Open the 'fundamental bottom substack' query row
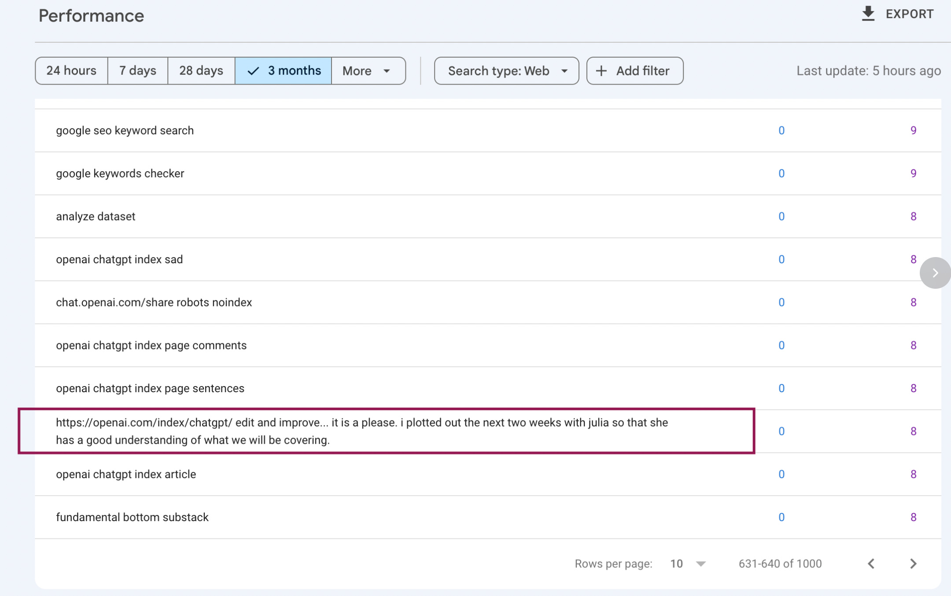Image resolution: width=951 pixels, height=596 pixels. point(132,517)
